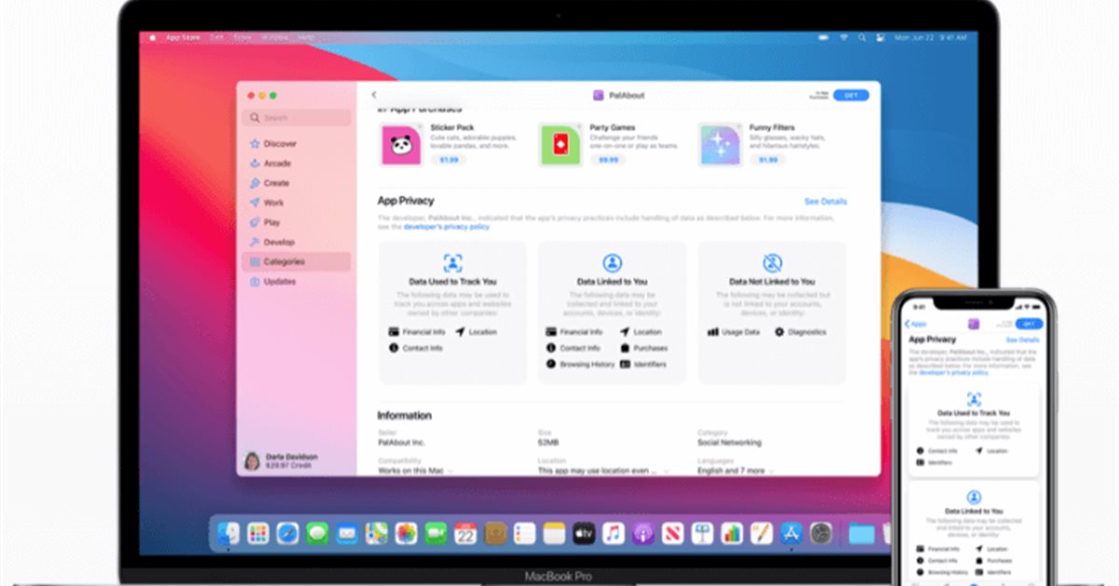Open Discover in the App Store sidebar

point(279,144)
